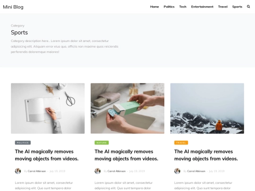Viewport: 255px width, 191px height.
Task: Click Carrol Atkinson's name on Travel post
Action: 196,171
